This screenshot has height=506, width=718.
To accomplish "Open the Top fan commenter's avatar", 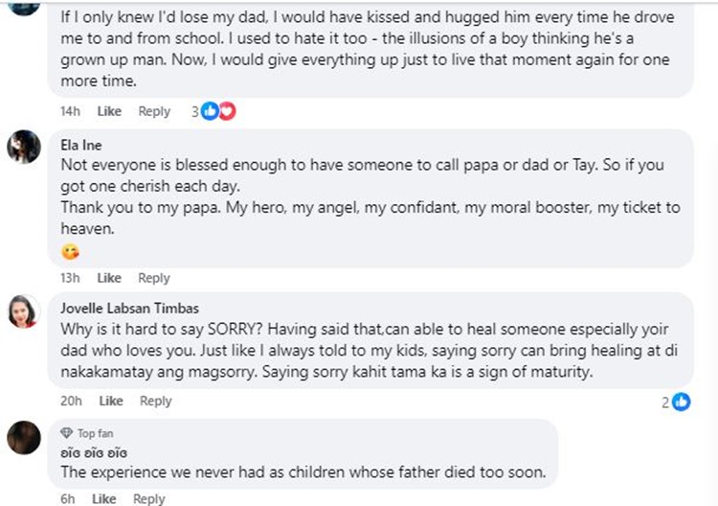I will click(x=24, y=438).
